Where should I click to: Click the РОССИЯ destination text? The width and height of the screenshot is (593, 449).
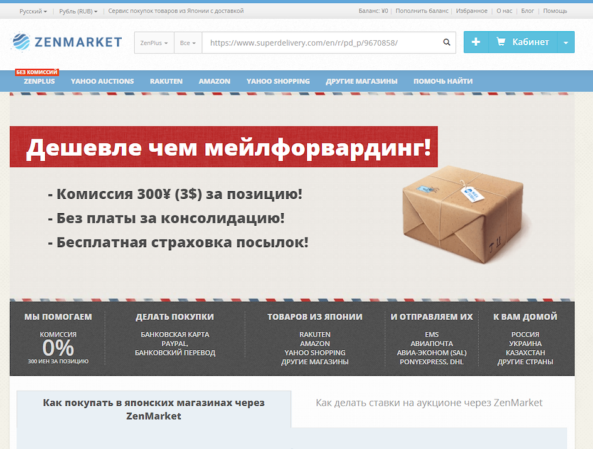tap(525, 334)
